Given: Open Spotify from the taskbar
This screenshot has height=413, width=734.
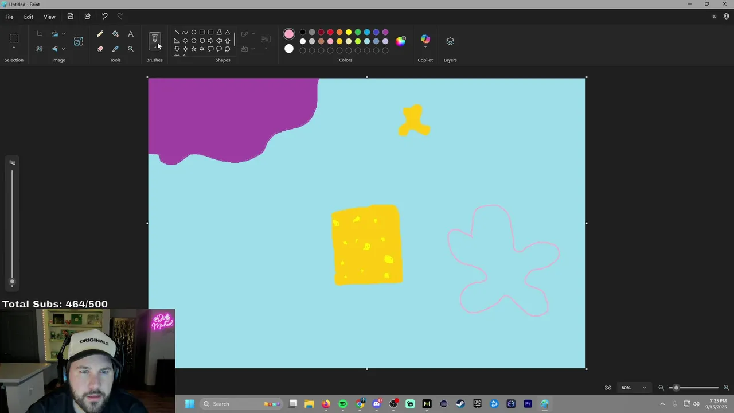Looking at the screenshot, I should click(x=343, y=404).
